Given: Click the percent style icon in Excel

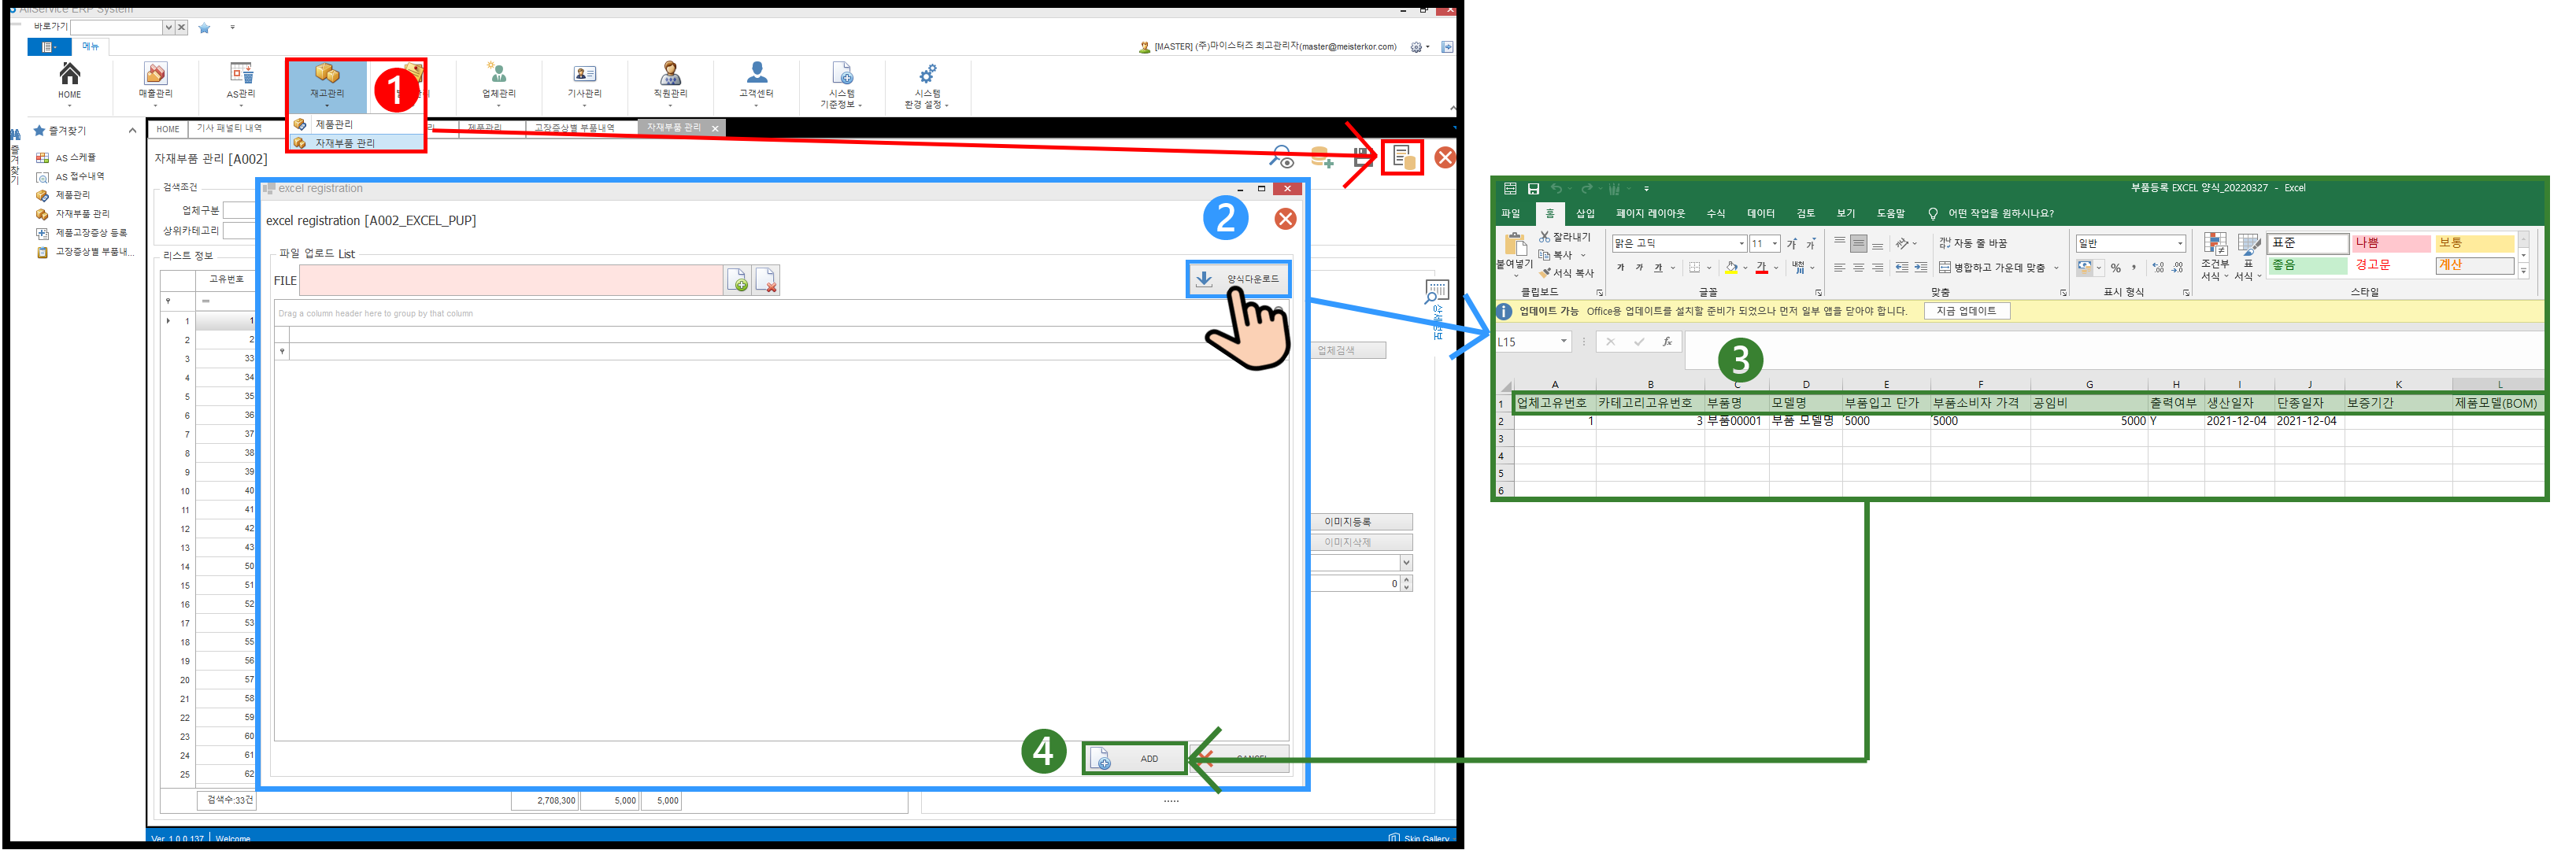Looking at the screenshot, I should (2116, 268).
